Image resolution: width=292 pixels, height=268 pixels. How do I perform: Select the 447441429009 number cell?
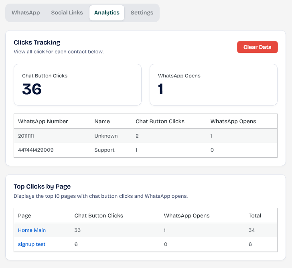coord(36,150)
